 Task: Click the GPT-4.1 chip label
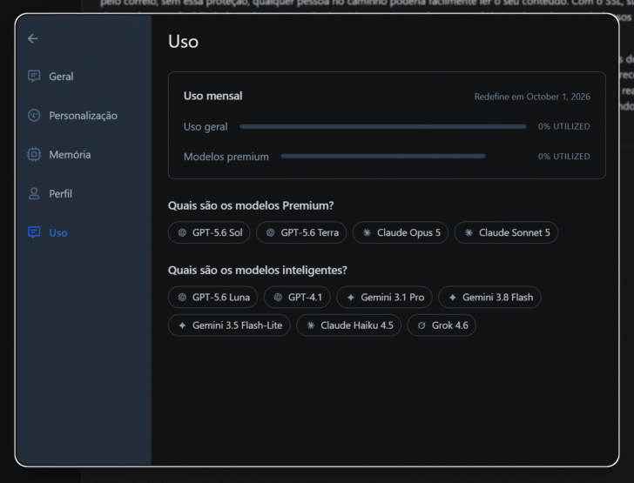305,297
